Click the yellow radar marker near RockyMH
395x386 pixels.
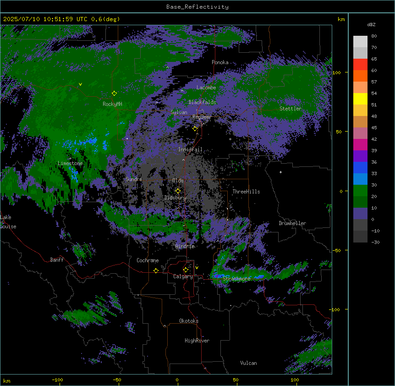pos(114,94)
